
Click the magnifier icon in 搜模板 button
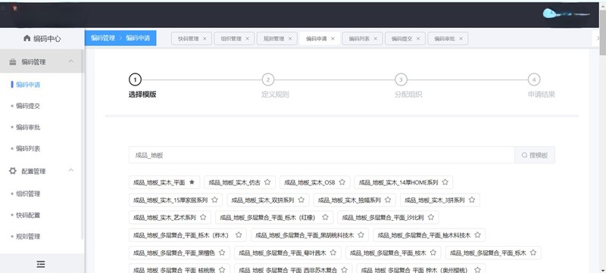pyautogui.click(x=524, y=155)
